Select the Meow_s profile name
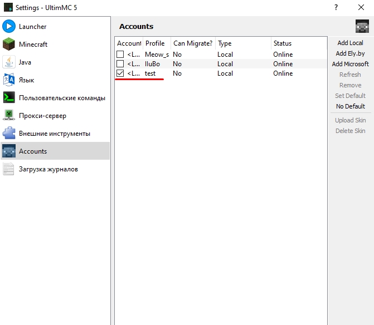The height and width of the screenshot is (325, 374). tap(157, 55)
